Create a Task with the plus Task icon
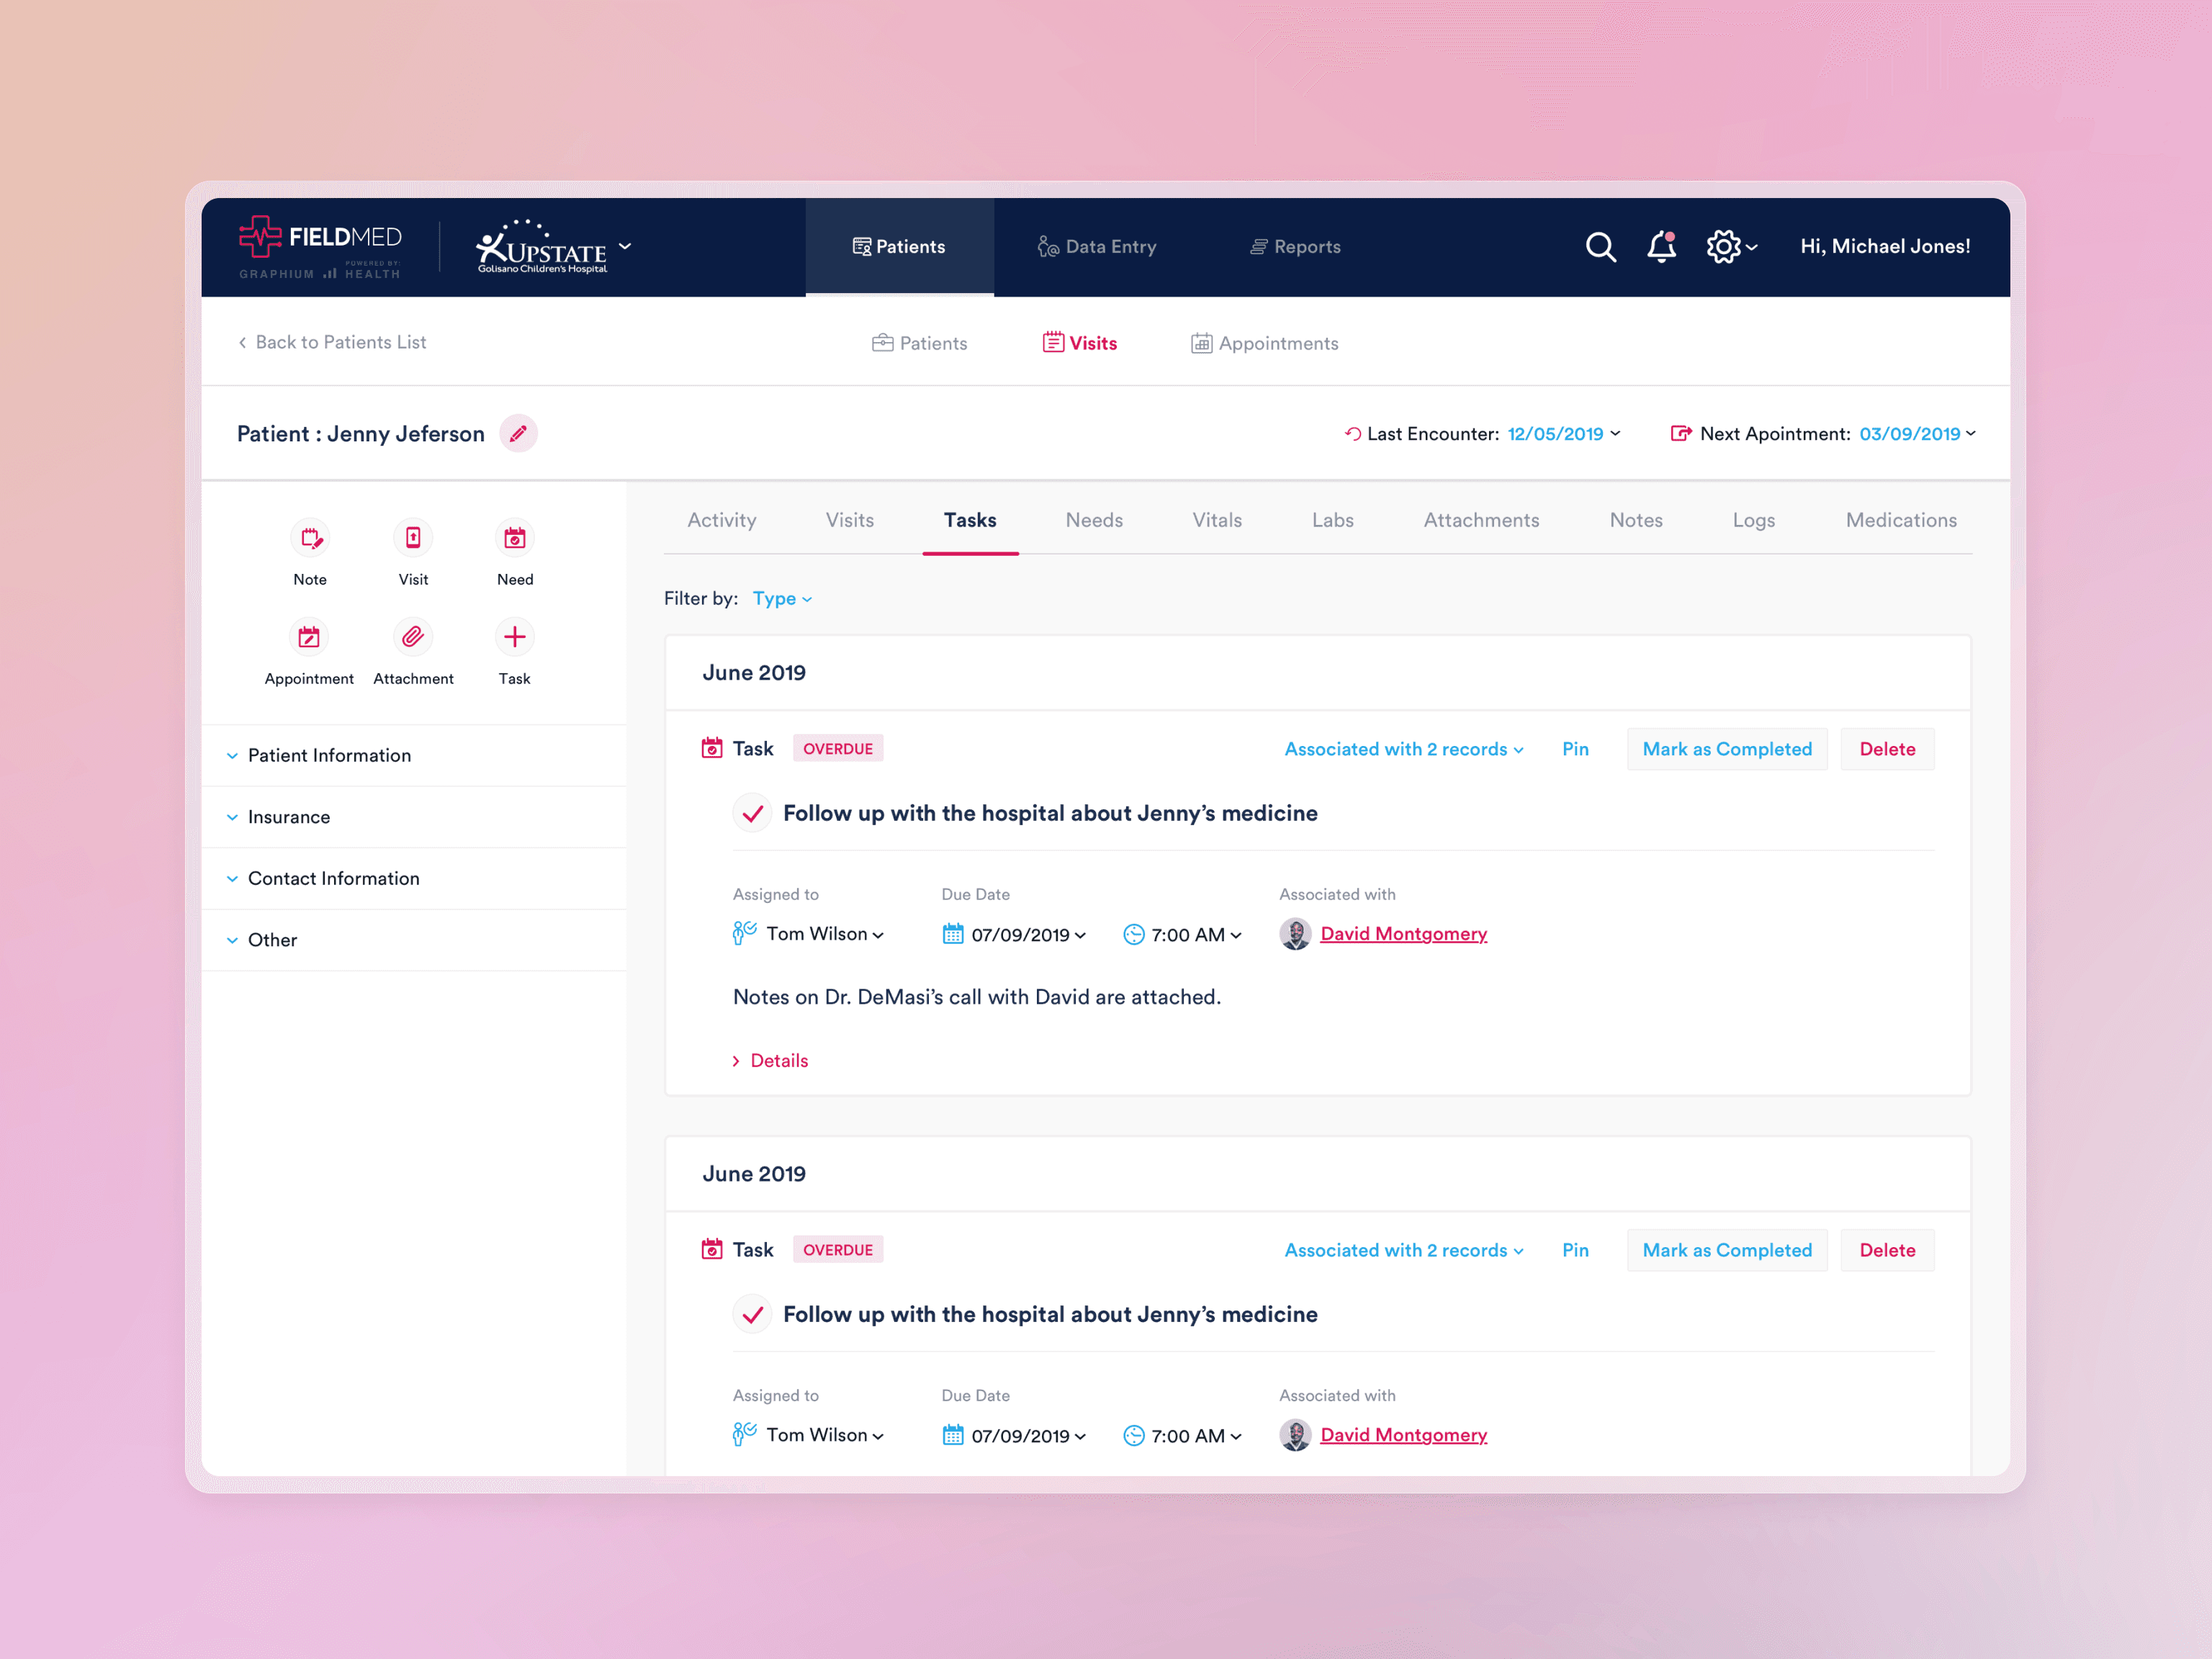 [x=514, y=637]
